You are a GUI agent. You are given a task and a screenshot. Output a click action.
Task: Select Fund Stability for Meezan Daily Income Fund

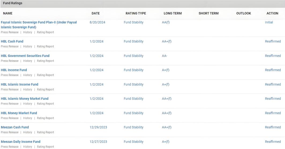click(134, 142)
